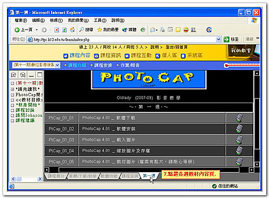Play lesson PtCap_01_01 軟體下載 via its icon
Viewport: 269px width, 198px height.
[x=239, y=118]
